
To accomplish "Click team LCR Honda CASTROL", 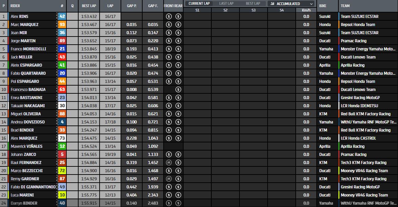I will [358, 138].
